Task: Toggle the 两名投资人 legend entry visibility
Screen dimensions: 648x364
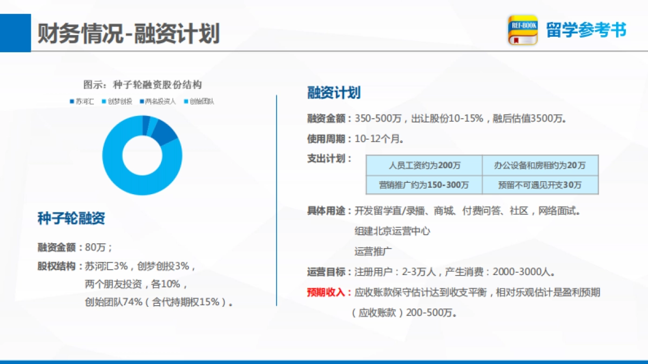Action: 156,101
